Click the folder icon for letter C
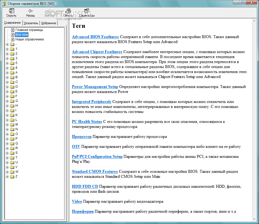This screenshot has height=224, width=259. [12, 82]
